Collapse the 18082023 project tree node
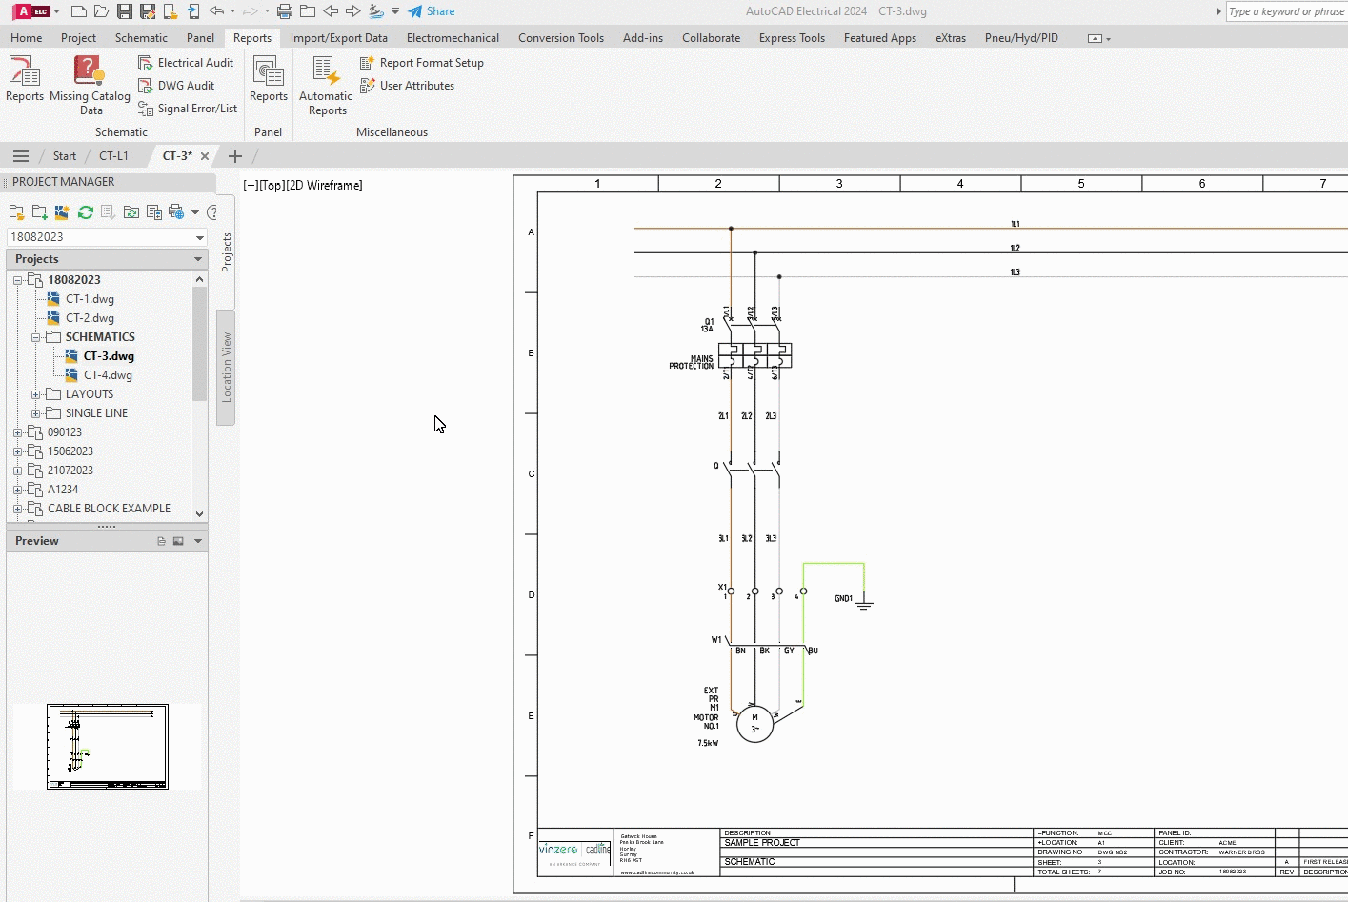This screenshot has width=1348, height=902. point(17,280)
